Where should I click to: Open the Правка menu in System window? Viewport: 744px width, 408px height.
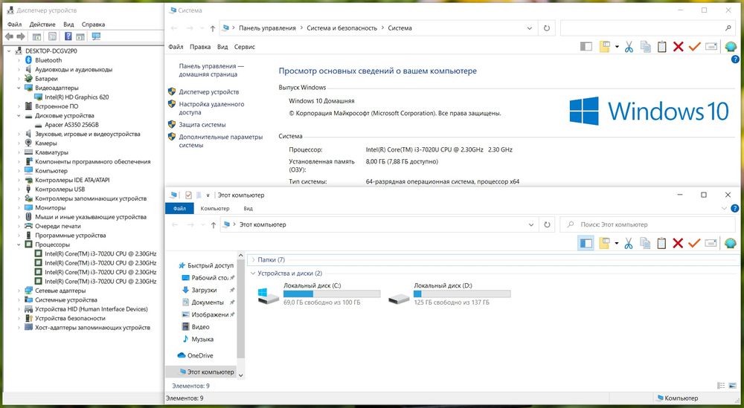199,47
